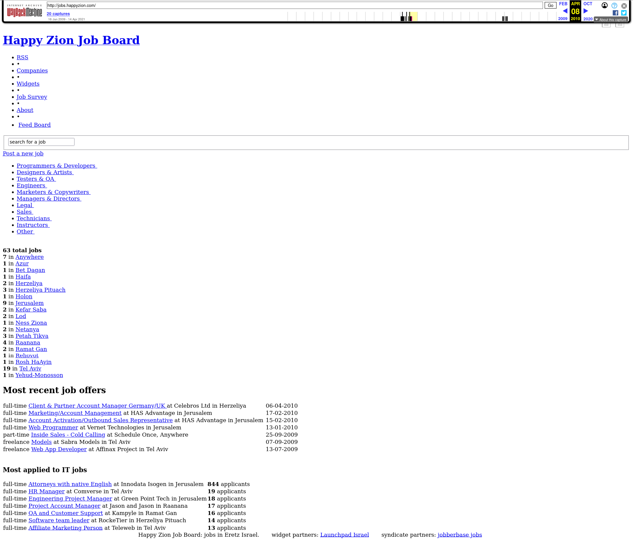Open the Wayback user account icon

(604, 5)
